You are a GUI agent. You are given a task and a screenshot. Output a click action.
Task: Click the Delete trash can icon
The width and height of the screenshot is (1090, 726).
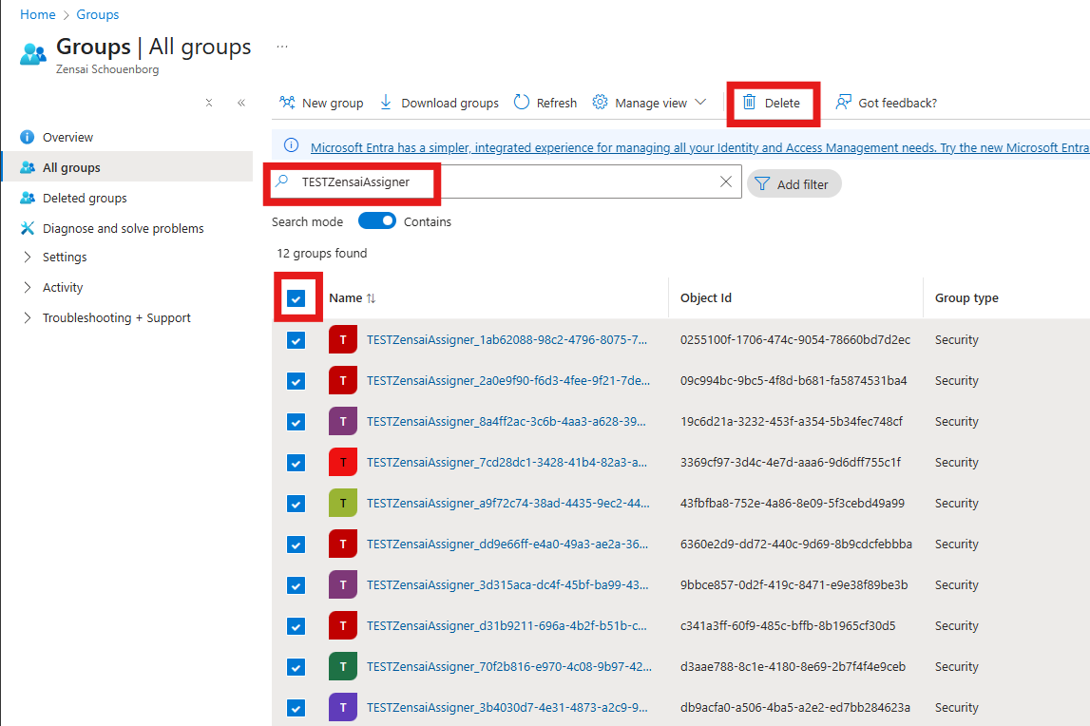coord(749,103)
